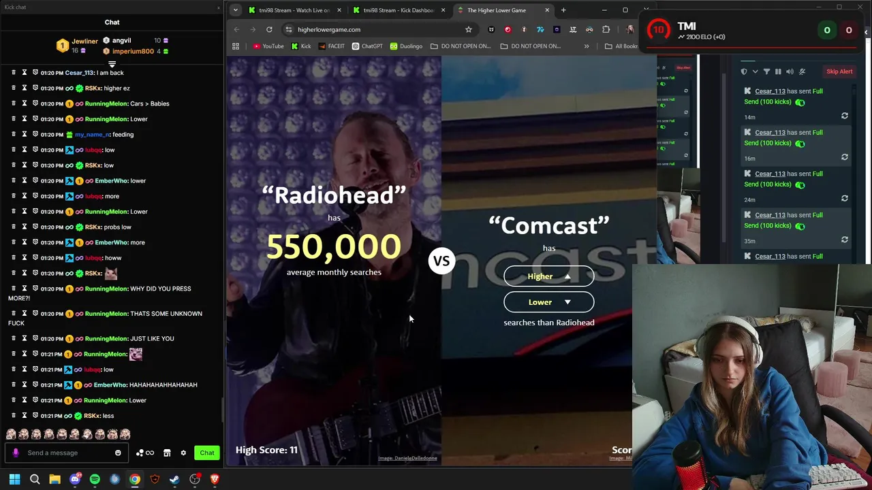Open the Chrome extensions puzzle icon
Viewport: 872px width, 490px height.
coord(606,29)
